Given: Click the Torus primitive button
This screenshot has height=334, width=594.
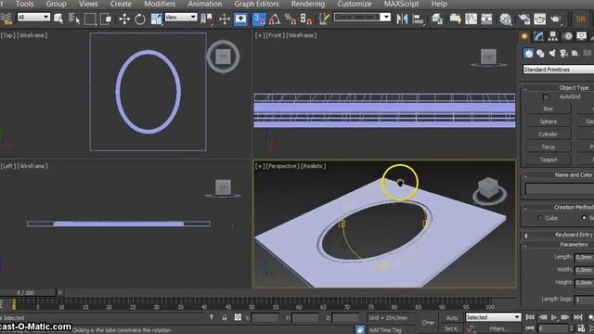Looking at the screenshot, I should 549,147.
